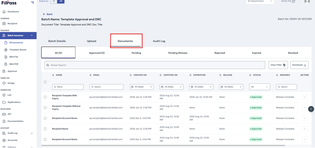Show All (5) documents filter
Viewport: 315px width, 148px height.
pos(58,53)
